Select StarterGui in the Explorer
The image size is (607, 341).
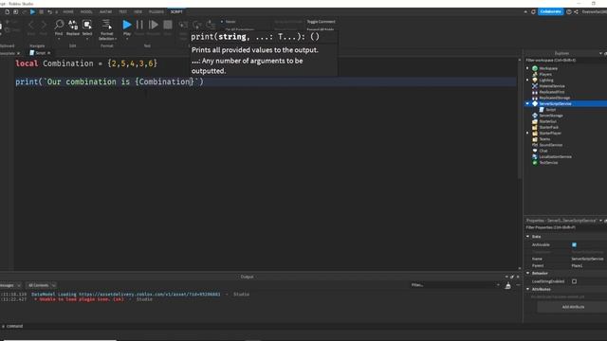547,121
